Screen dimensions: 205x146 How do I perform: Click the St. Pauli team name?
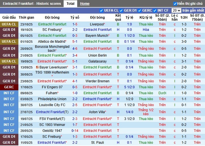click(x=97, y=143)
